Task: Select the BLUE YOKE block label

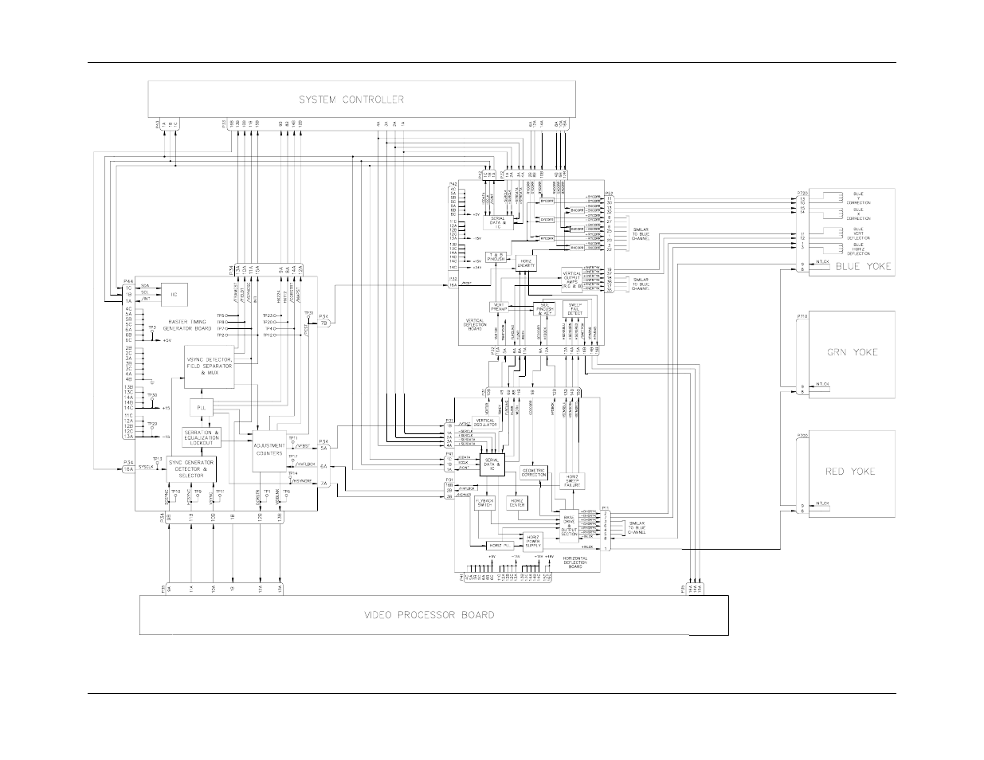Action: [x=863, y=267]
